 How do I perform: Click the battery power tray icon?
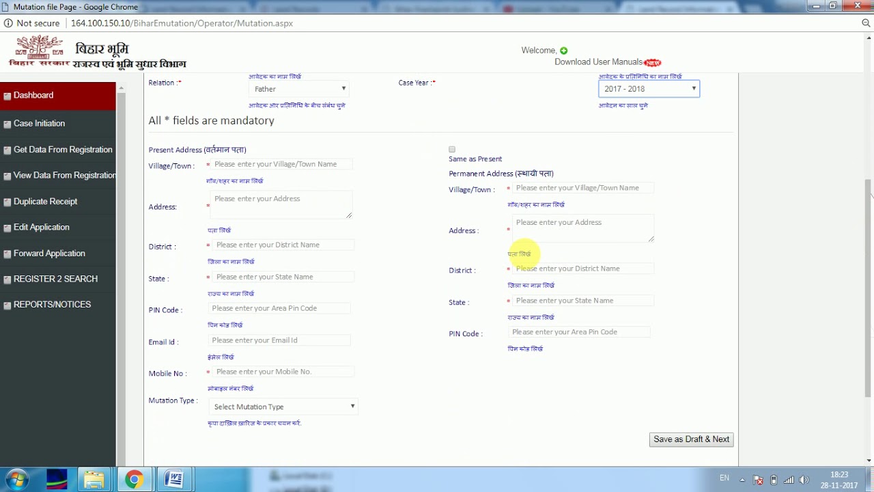point(774,480)
